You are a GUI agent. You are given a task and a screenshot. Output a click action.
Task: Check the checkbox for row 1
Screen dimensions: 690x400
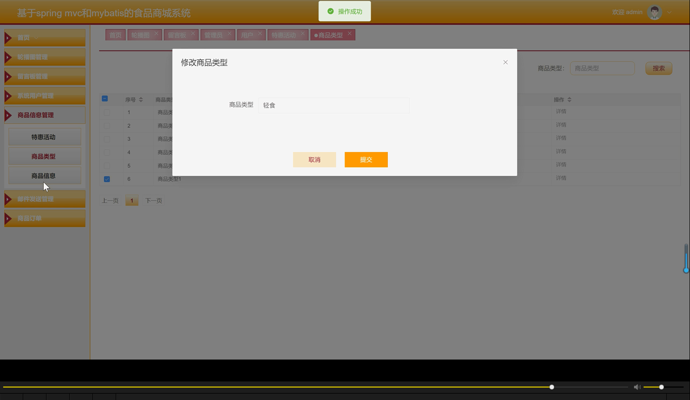[107, 112]
